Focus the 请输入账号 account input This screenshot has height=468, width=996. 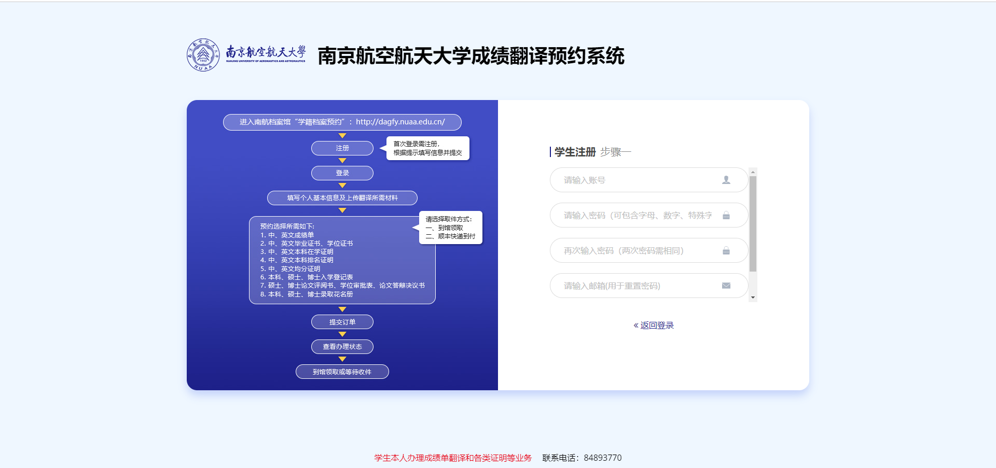point(638,180)
